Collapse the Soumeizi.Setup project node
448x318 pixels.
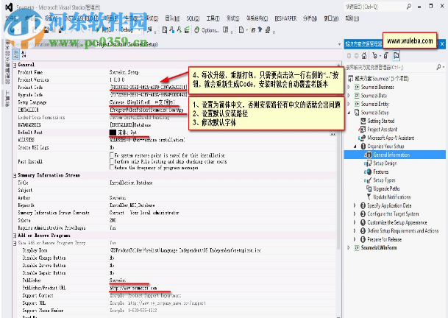[x=349, y=113]
